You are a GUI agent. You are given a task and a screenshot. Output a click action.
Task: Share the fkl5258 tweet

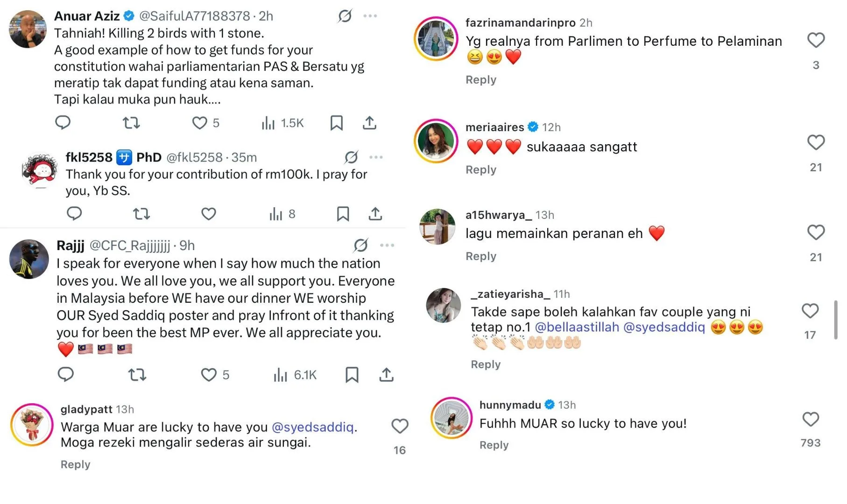click(x=375, y=214)
